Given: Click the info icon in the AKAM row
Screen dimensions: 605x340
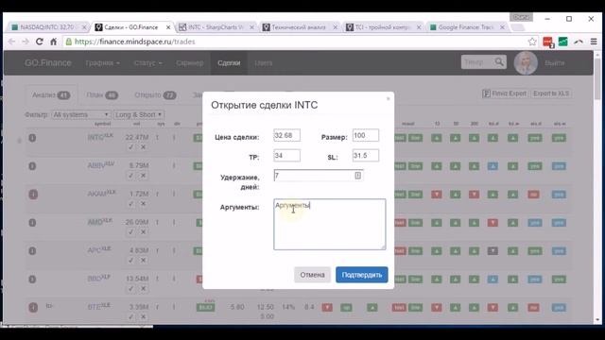Looking at the screenshot, I should (x=33, y=195).
